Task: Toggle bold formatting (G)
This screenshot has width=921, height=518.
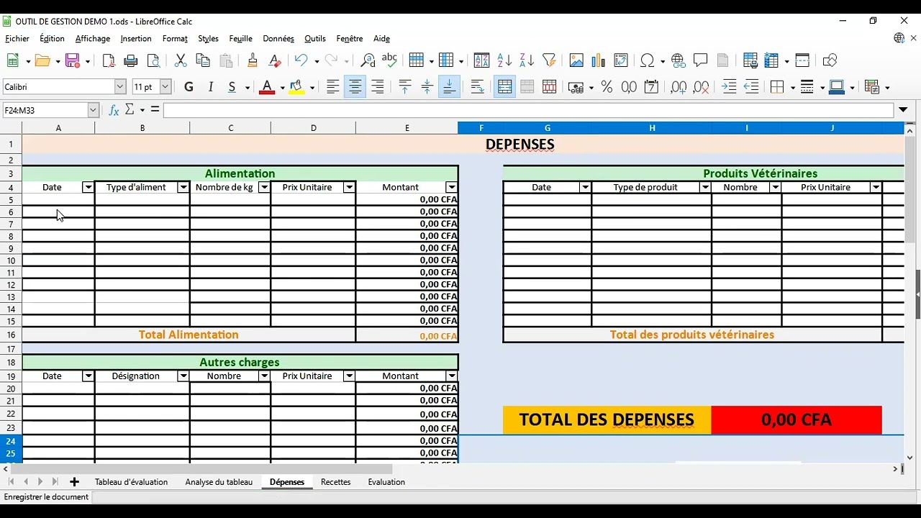Action: pyautogui.click(x=189, y=87)
